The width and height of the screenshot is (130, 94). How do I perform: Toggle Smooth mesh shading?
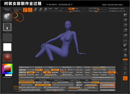pos(55,70)
